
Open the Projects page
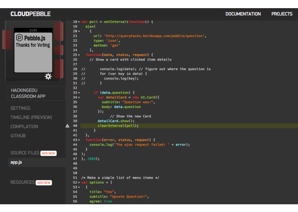pos(282,14)
